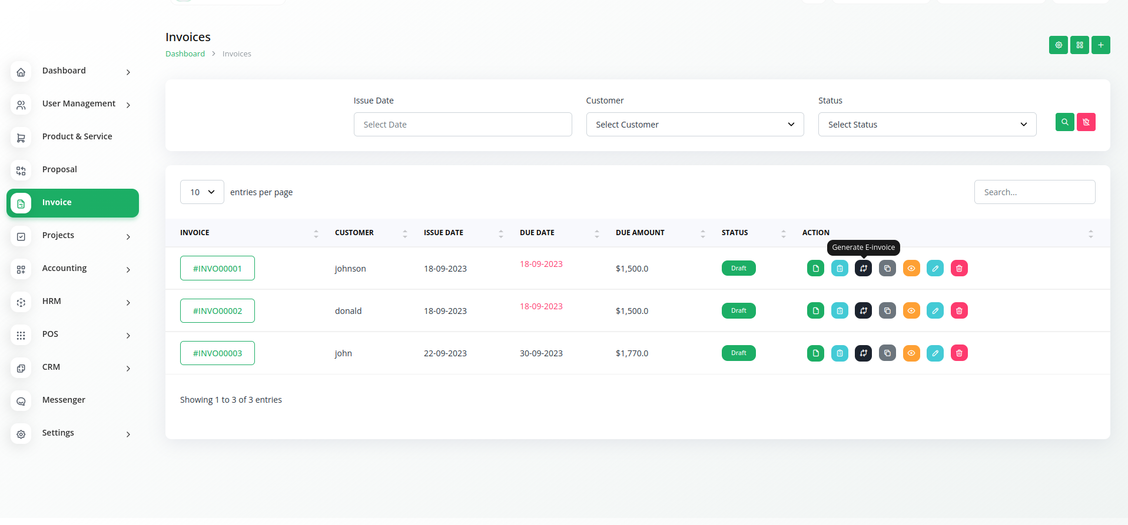Viewport: 1128px width, 525px height.
Task: Apply filters with green search icon
Action: pos(1064,122)
